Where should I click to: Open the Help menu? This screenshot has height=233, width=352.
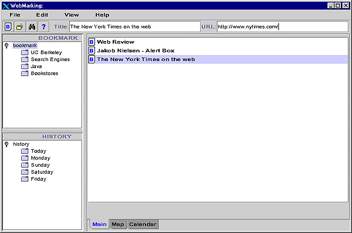point(102,15)
